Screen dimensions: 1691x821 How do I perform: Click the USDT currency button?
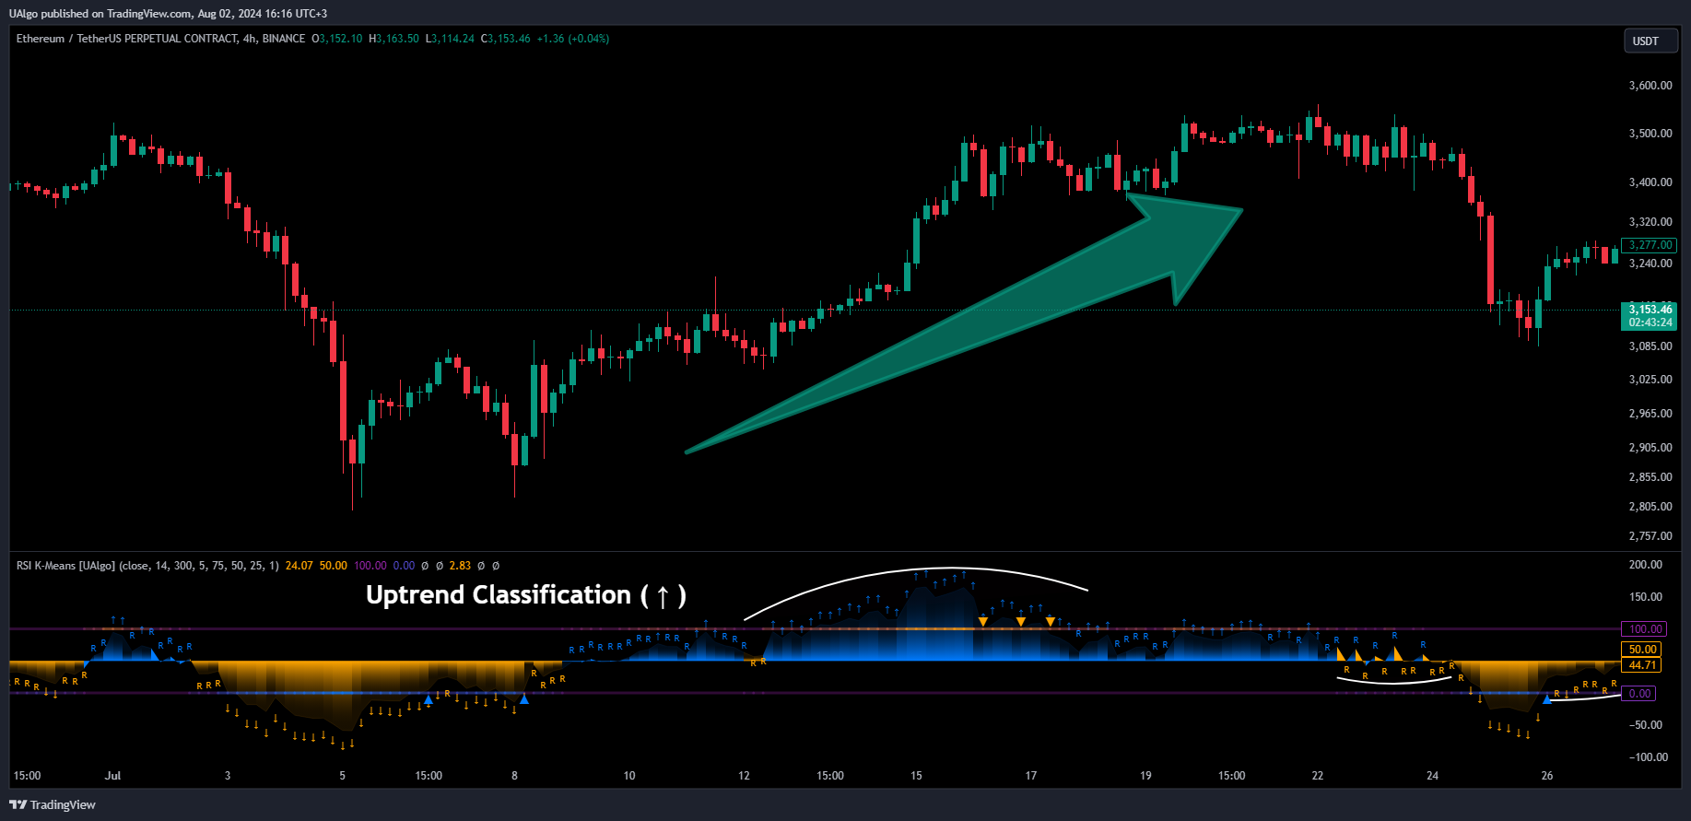pyautogui.click(x=1650, y=41)
